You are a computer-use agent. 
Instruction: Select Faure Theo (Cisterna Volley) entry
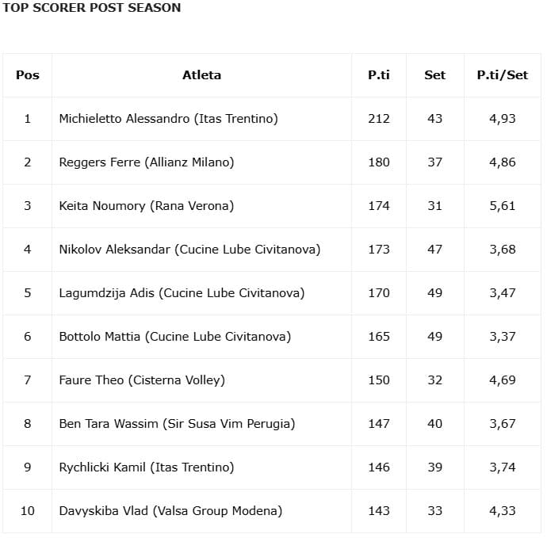(x=142, y=380)
